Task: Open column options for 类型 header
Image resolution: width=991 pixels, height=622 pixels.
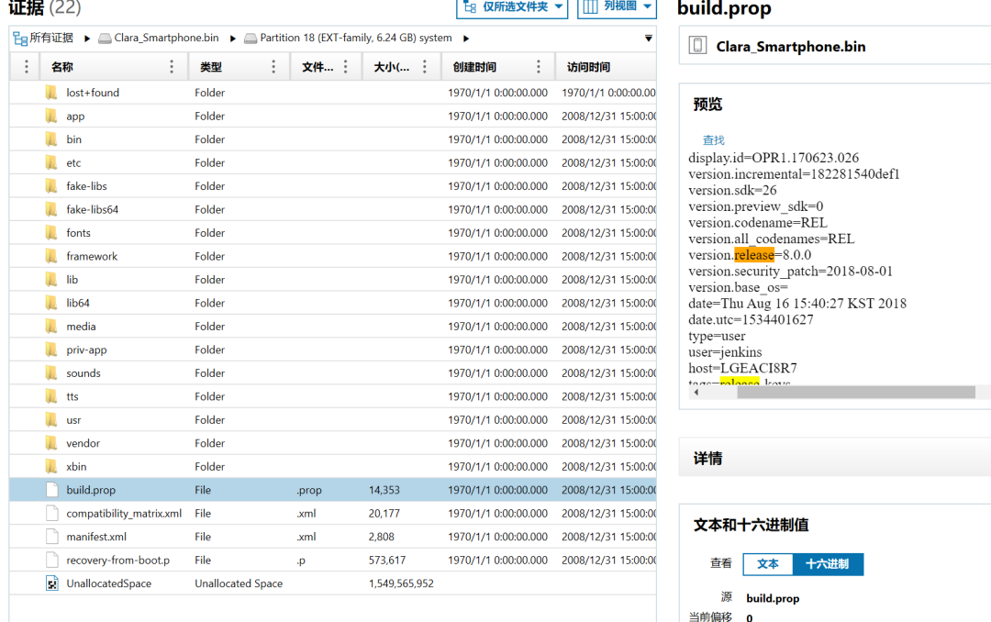Action: click(273, 66)
